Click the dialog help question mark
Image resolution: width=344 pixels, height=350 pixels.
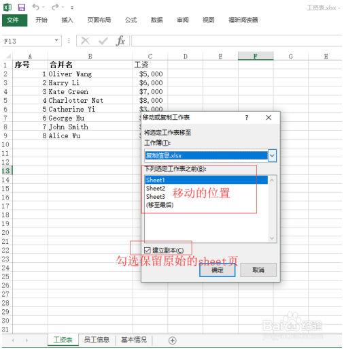click(247, 117)
